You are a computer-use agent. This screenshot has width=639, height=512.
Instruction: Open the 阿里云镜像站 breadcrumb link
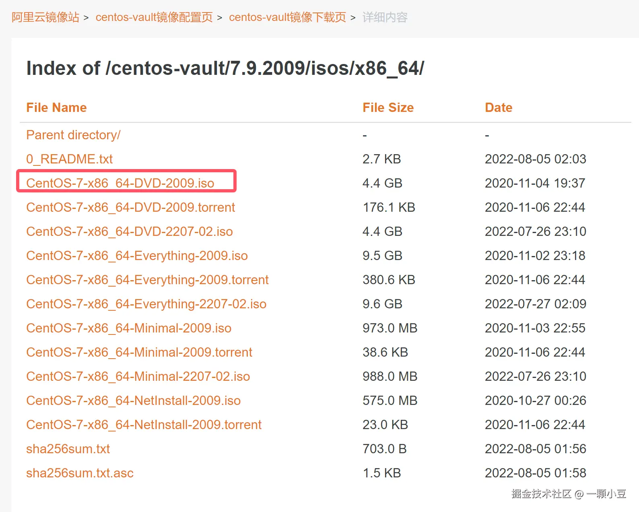(45, 17)
